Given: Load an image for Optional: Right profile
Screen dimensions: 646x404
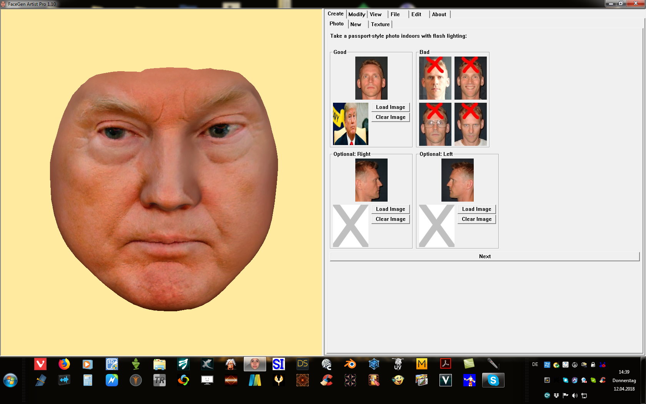Looking at the screenshot, I should coord(390,209).
